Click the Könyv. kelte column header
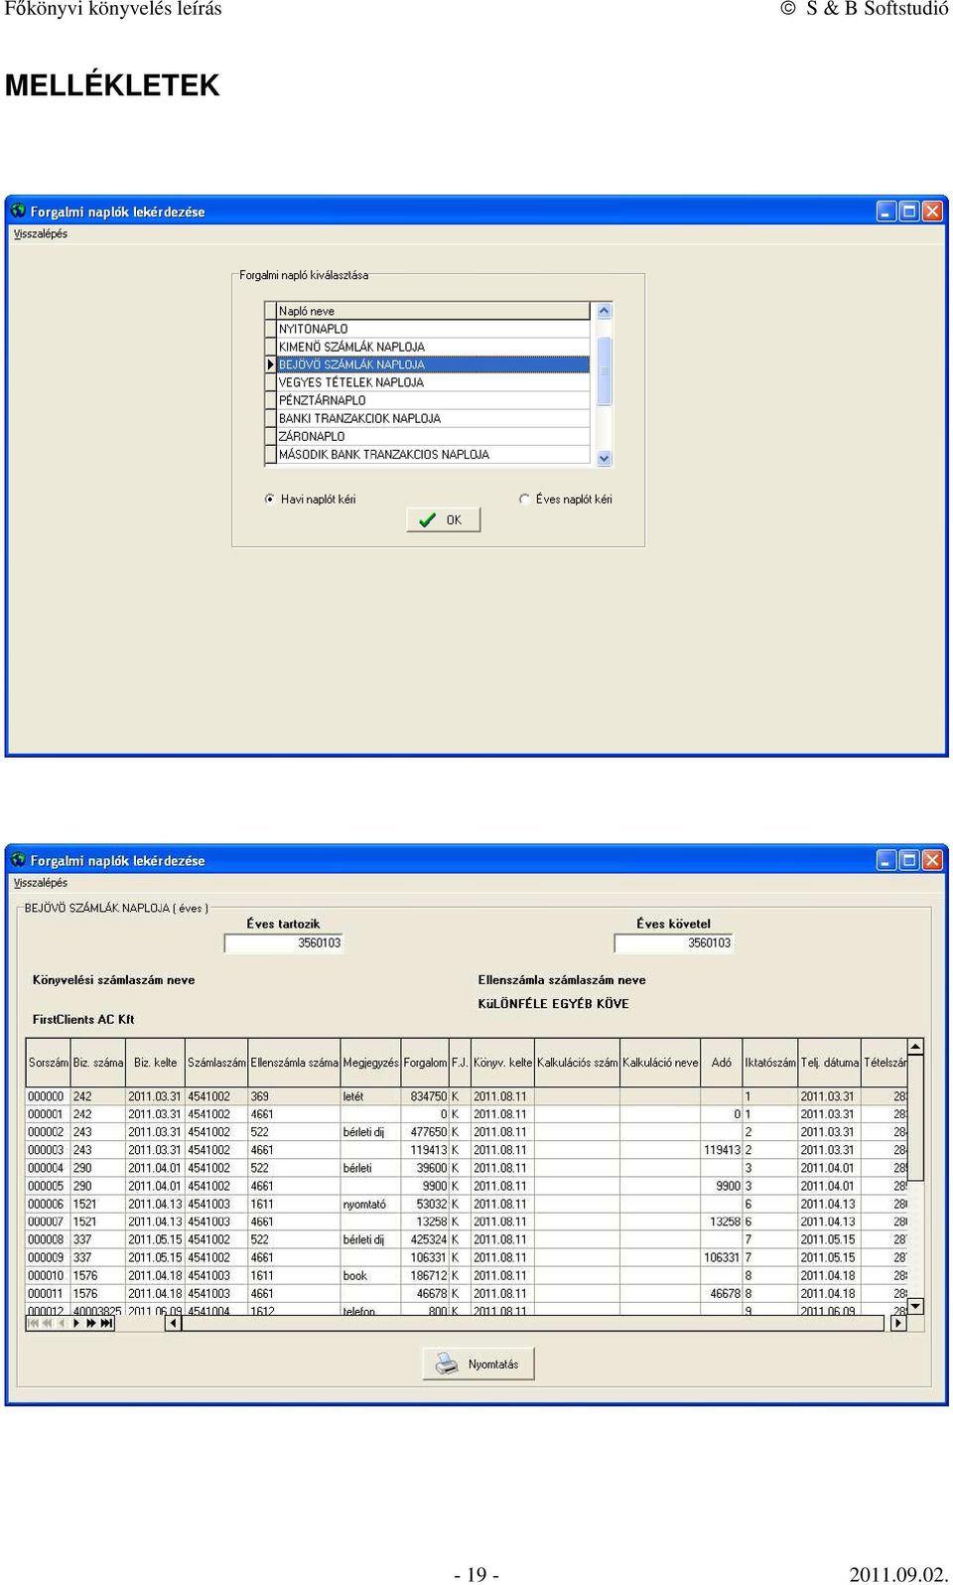This screenshot has height=1585, width=953. pos(502,1062)
